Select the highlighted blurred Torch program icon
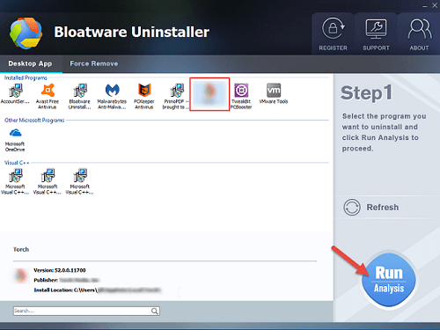 click(x=209, y=94)
